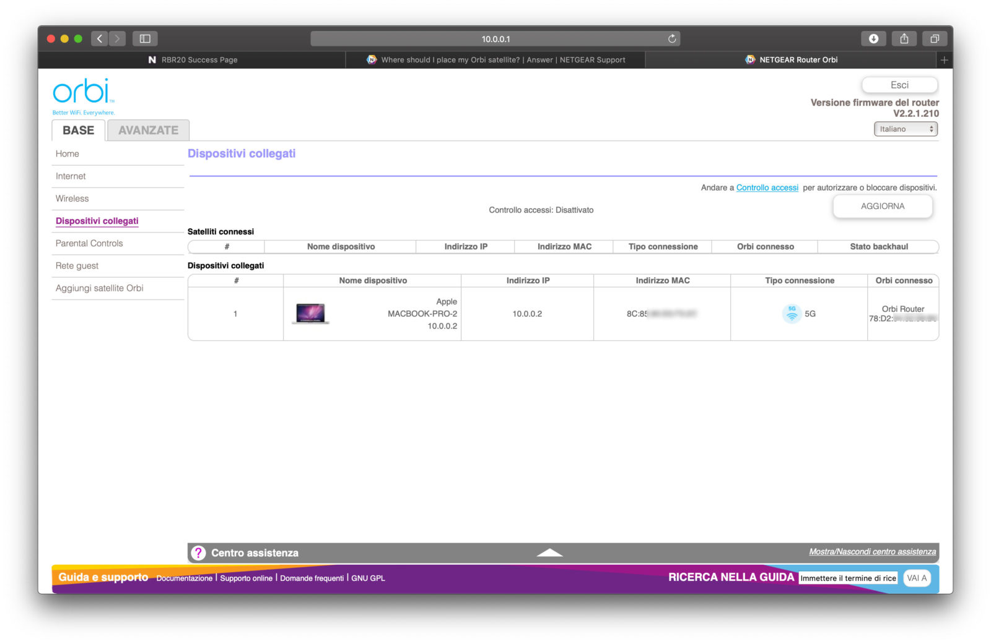Add a new tab with plus button
This screenshot has width=991, height=644.
coord(944,60)
